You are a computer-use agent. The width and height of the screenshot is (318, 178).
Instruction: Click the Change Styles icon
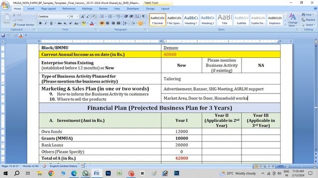click(293, 20)
